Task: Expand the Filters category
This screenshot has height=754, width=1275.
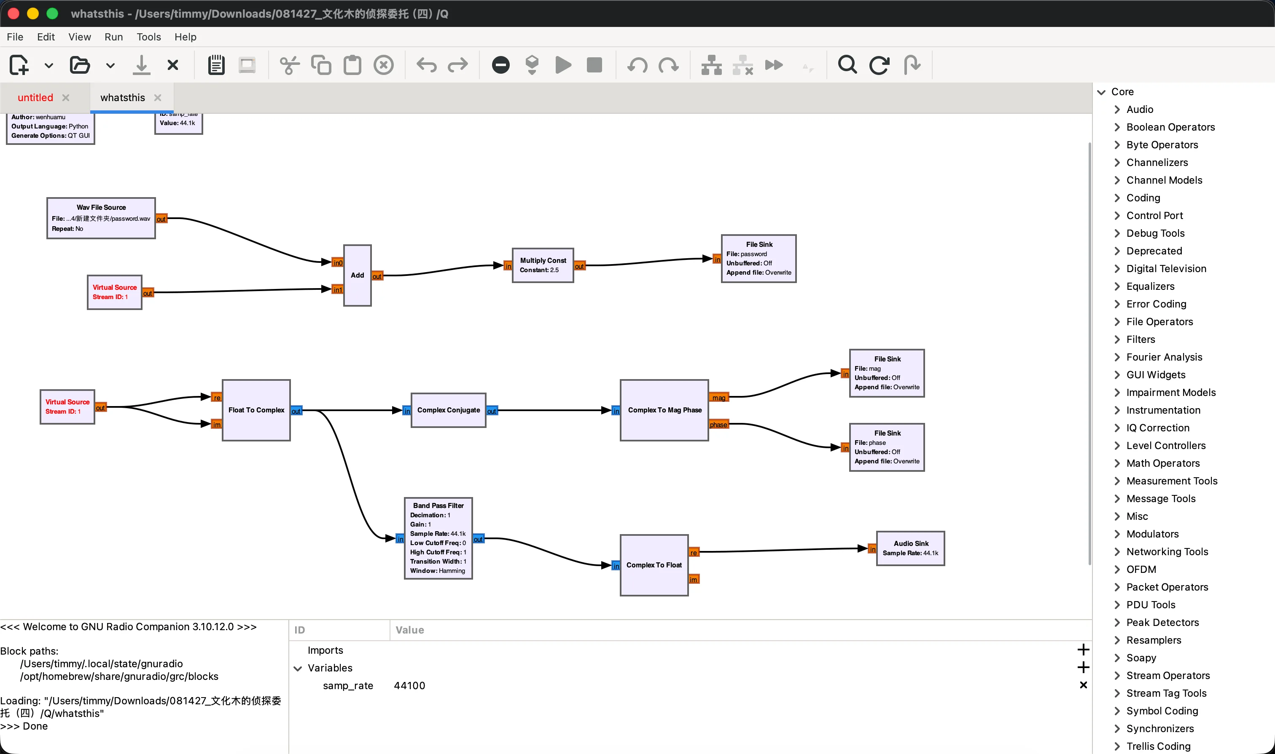Action: click(1117, 340)
